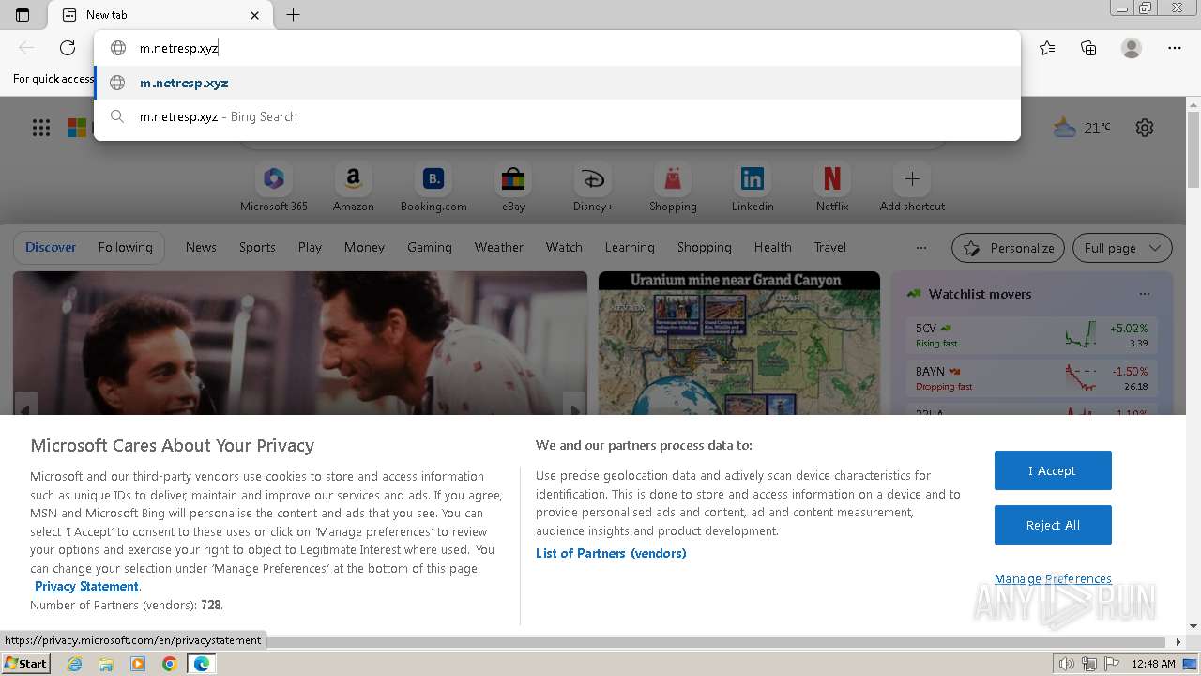Open Manage Preferences link
Viewport: 1201px width, 676px height.
[1053, 578]
